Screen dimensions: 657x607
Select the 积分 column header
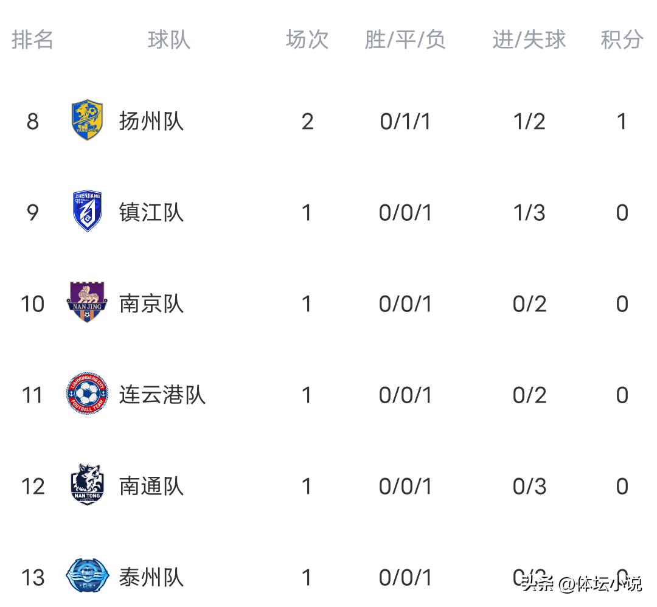tap(622, 40)
